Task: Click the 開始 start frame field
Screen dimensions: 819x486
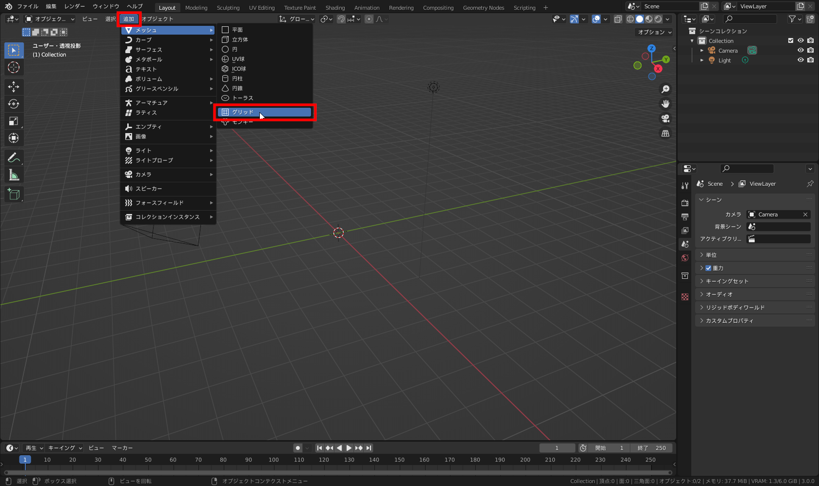Action: (609, 448)
